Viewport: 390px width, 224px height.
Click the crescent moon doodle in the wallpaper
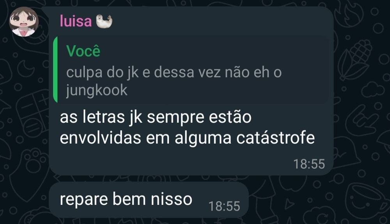pos(25,68)
